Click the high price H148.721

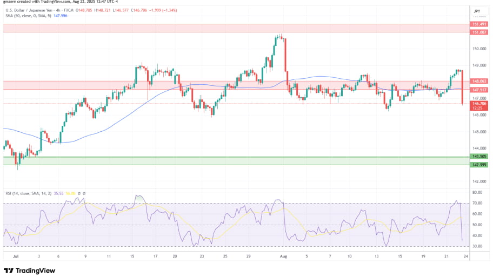point(102,10)
